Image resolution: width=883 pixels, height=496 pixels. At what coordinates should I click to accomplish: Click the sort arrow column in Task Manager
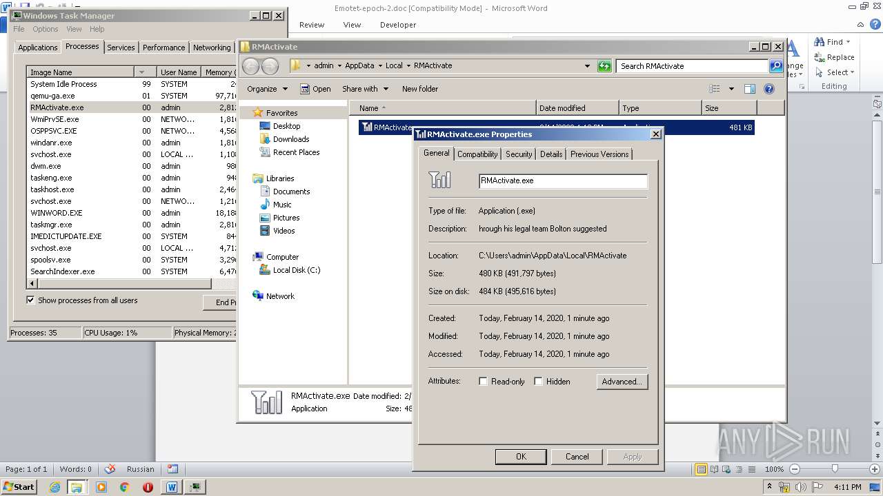[x=146, y=72]
